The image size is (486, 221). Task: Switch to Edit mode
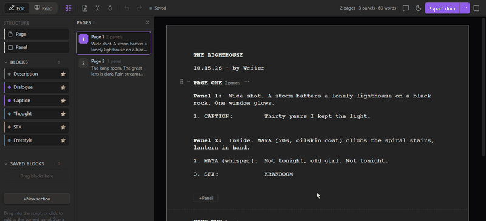[17, 8]
